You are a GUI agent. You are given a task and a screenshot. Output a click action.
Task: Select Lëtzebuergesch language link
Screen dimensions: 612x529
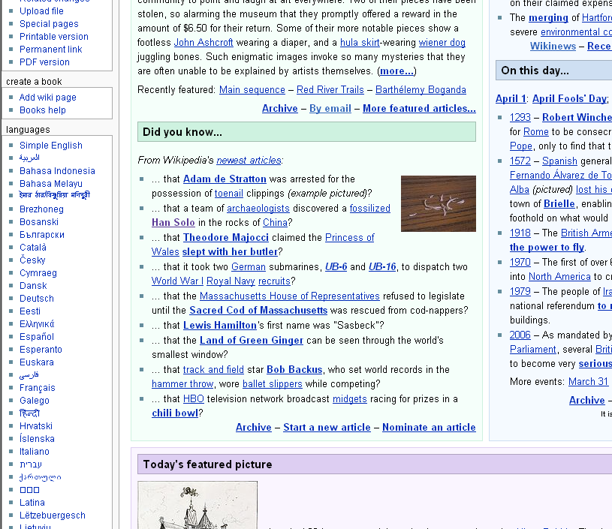pos(53,515)
